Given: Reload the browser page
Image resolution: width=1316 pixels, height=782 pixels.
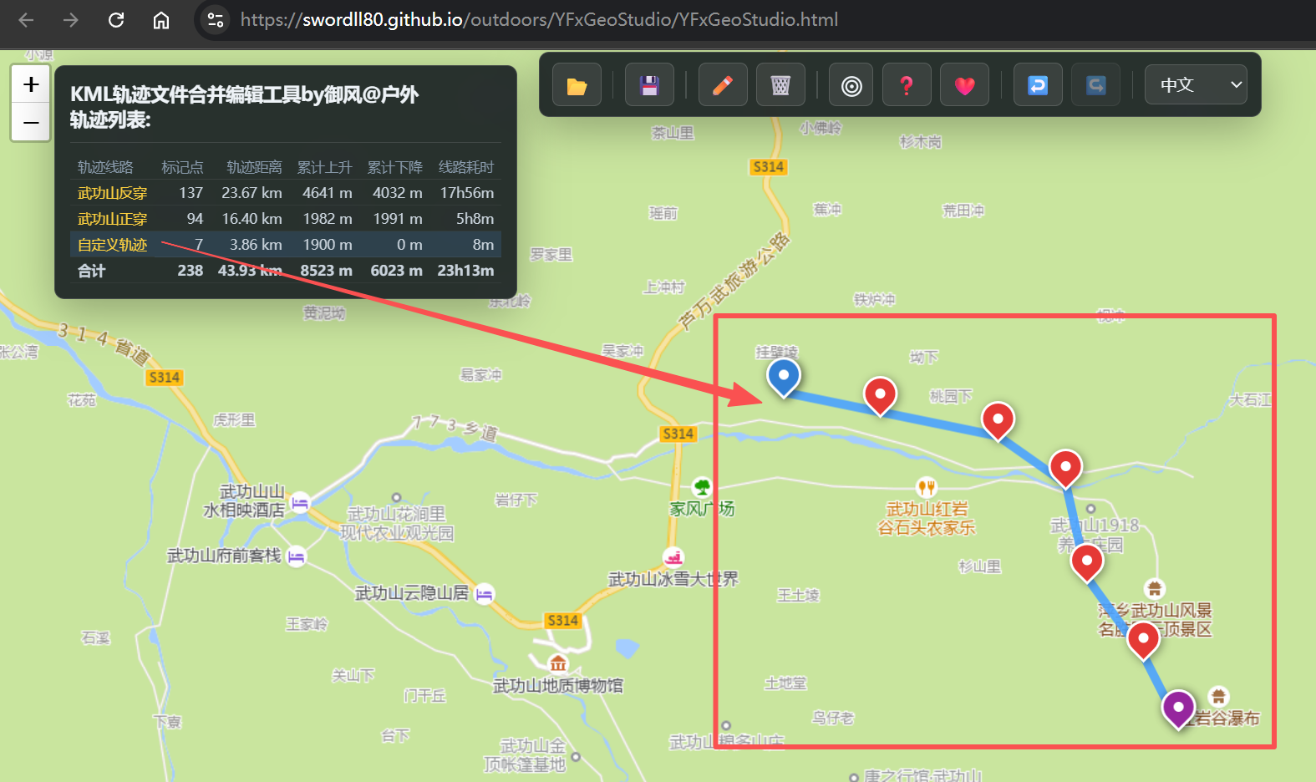Looking at the screenshot, I should click(116, 20).
